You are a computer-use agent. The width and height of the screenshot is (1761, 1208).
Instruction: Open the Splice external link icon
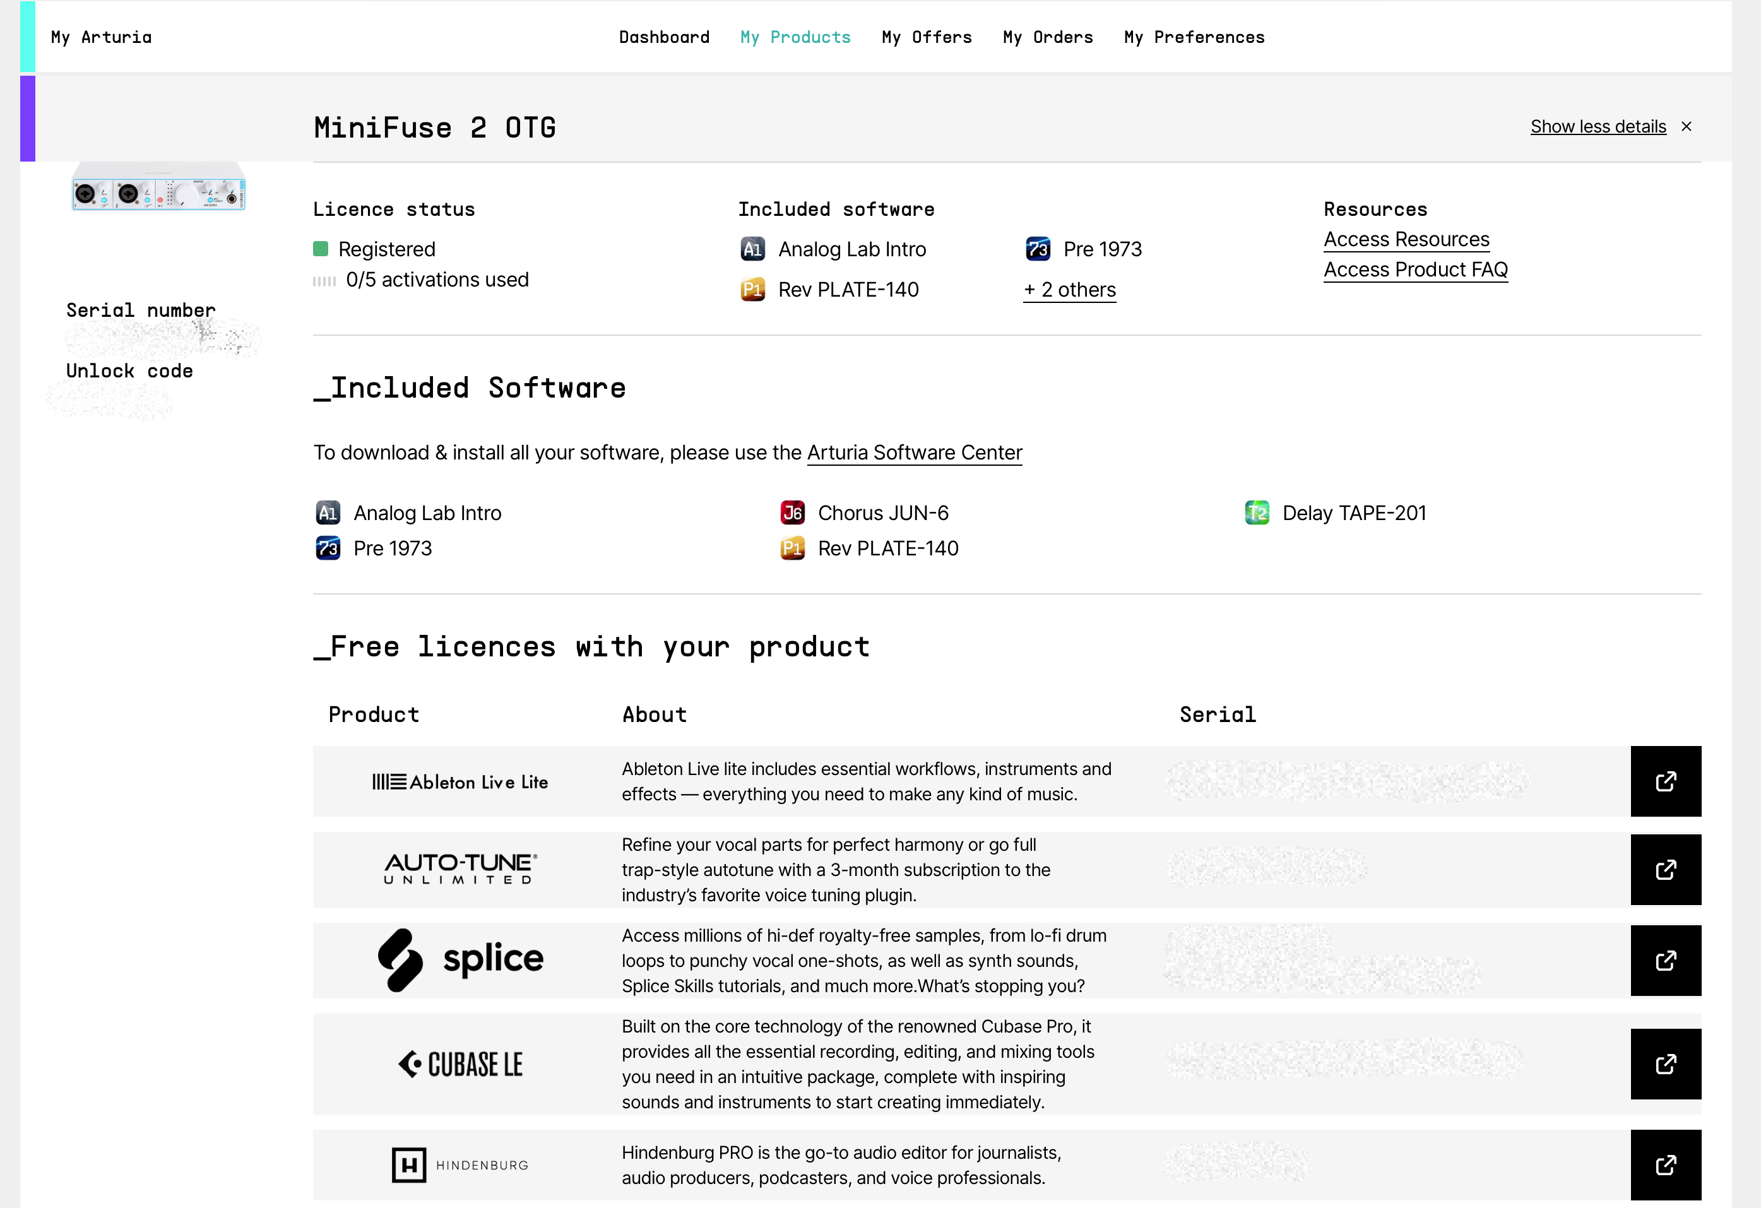pos(1666,960)
